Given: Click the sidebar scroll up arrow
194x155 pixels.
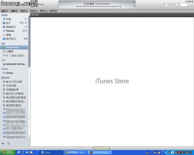Looking at the screenshot, I should click(x=29, y=14).
